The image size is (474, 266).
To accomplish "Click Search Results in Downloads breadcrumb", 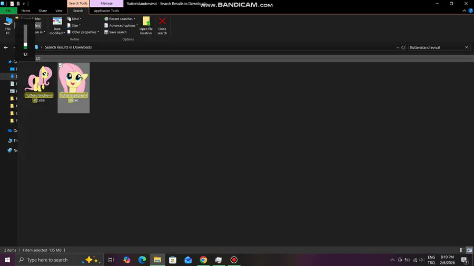I will [68, 47].
